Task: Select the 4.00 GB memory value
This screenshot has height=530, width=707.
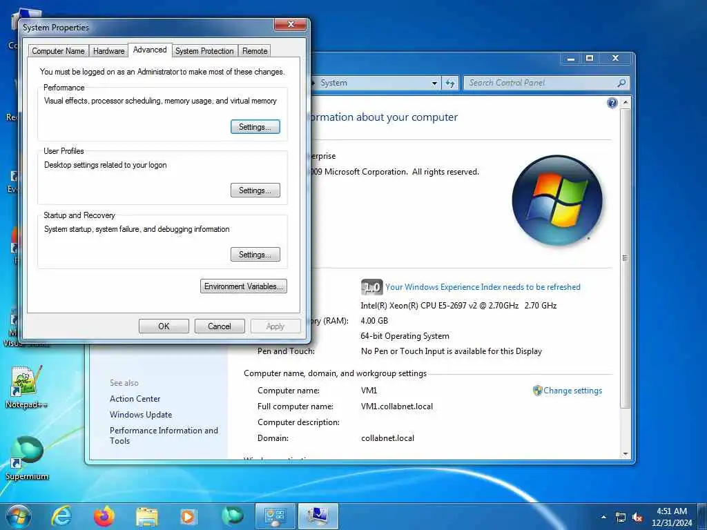Action: (x=374, y=320)
